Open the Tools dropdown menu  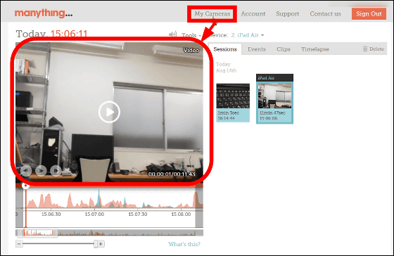pos(191,35)
